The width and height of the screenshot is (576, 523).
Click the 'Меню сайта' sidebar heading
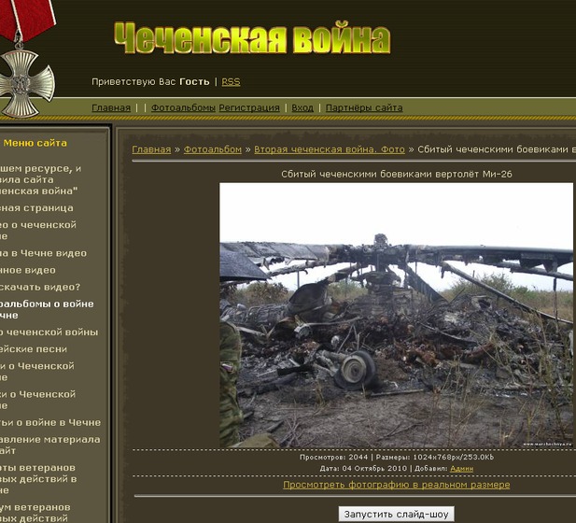coord(35,143)
